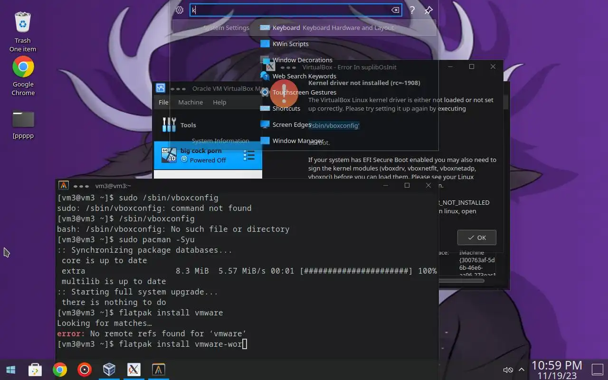
Task: Open Shortcuts search result
Action: [x=286, y=108]
